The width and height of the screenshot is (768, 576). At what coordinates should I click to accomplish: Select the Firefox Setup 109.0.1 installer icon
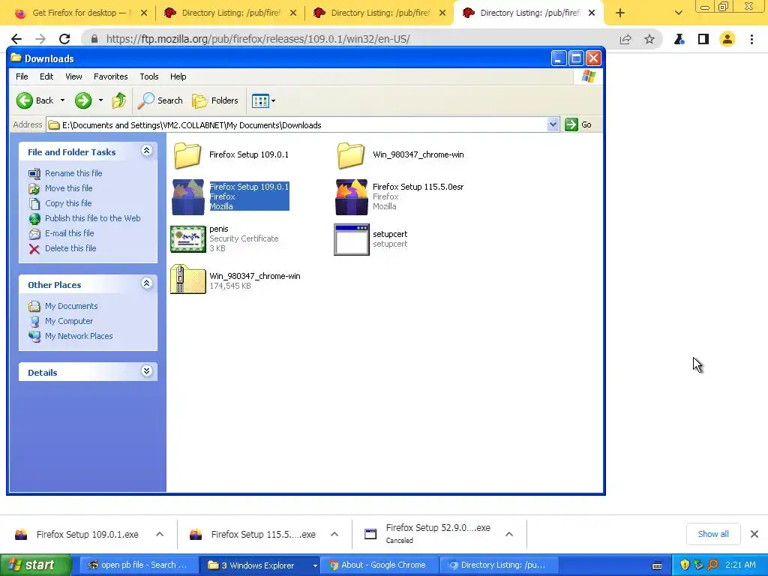[188, 197]
